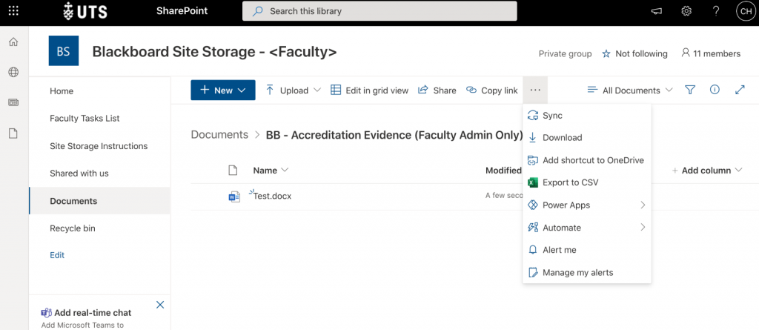Open the CH account avatar

(744, 11)
